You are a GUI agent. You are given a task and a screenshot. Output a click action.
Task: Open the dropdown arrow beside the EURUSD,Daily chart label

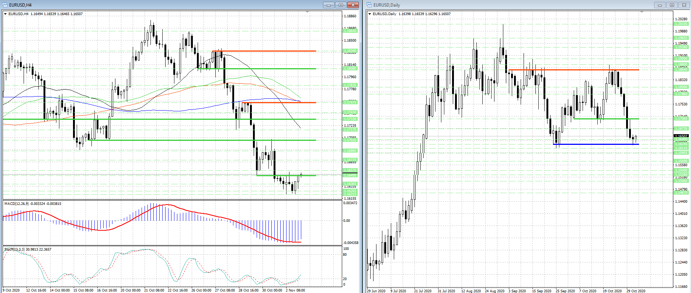[x=370, y=14]
